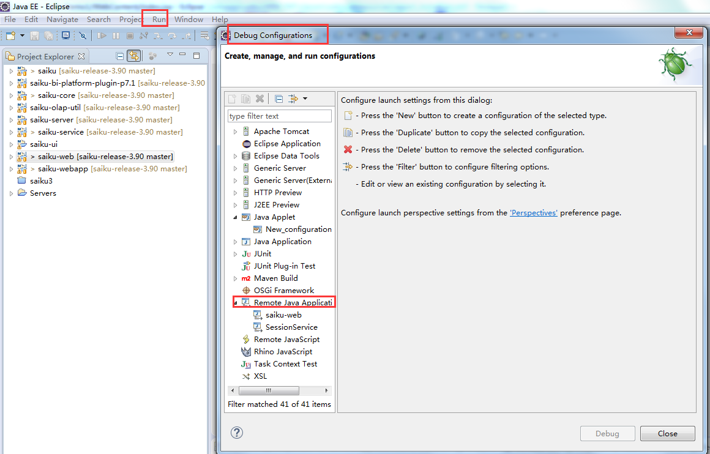
Task: Close the Project Explorer tab
Action: [81, 56]
